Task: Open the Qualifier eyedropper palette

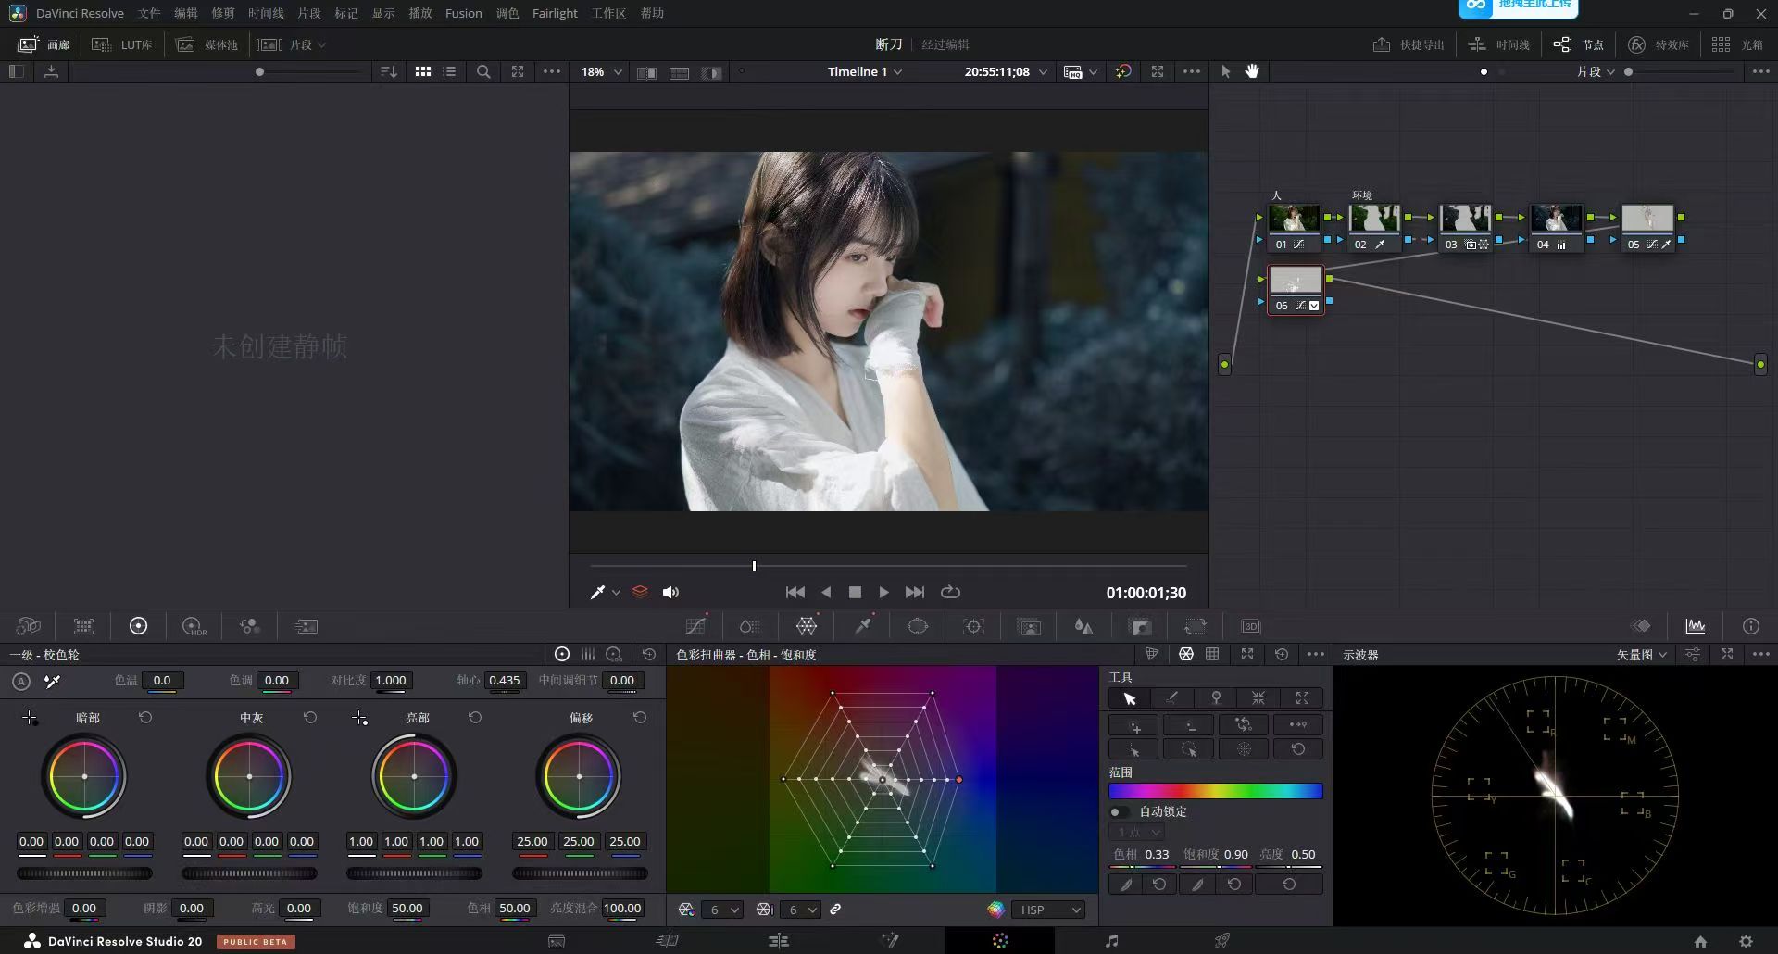Action: (x=863, y=627)
